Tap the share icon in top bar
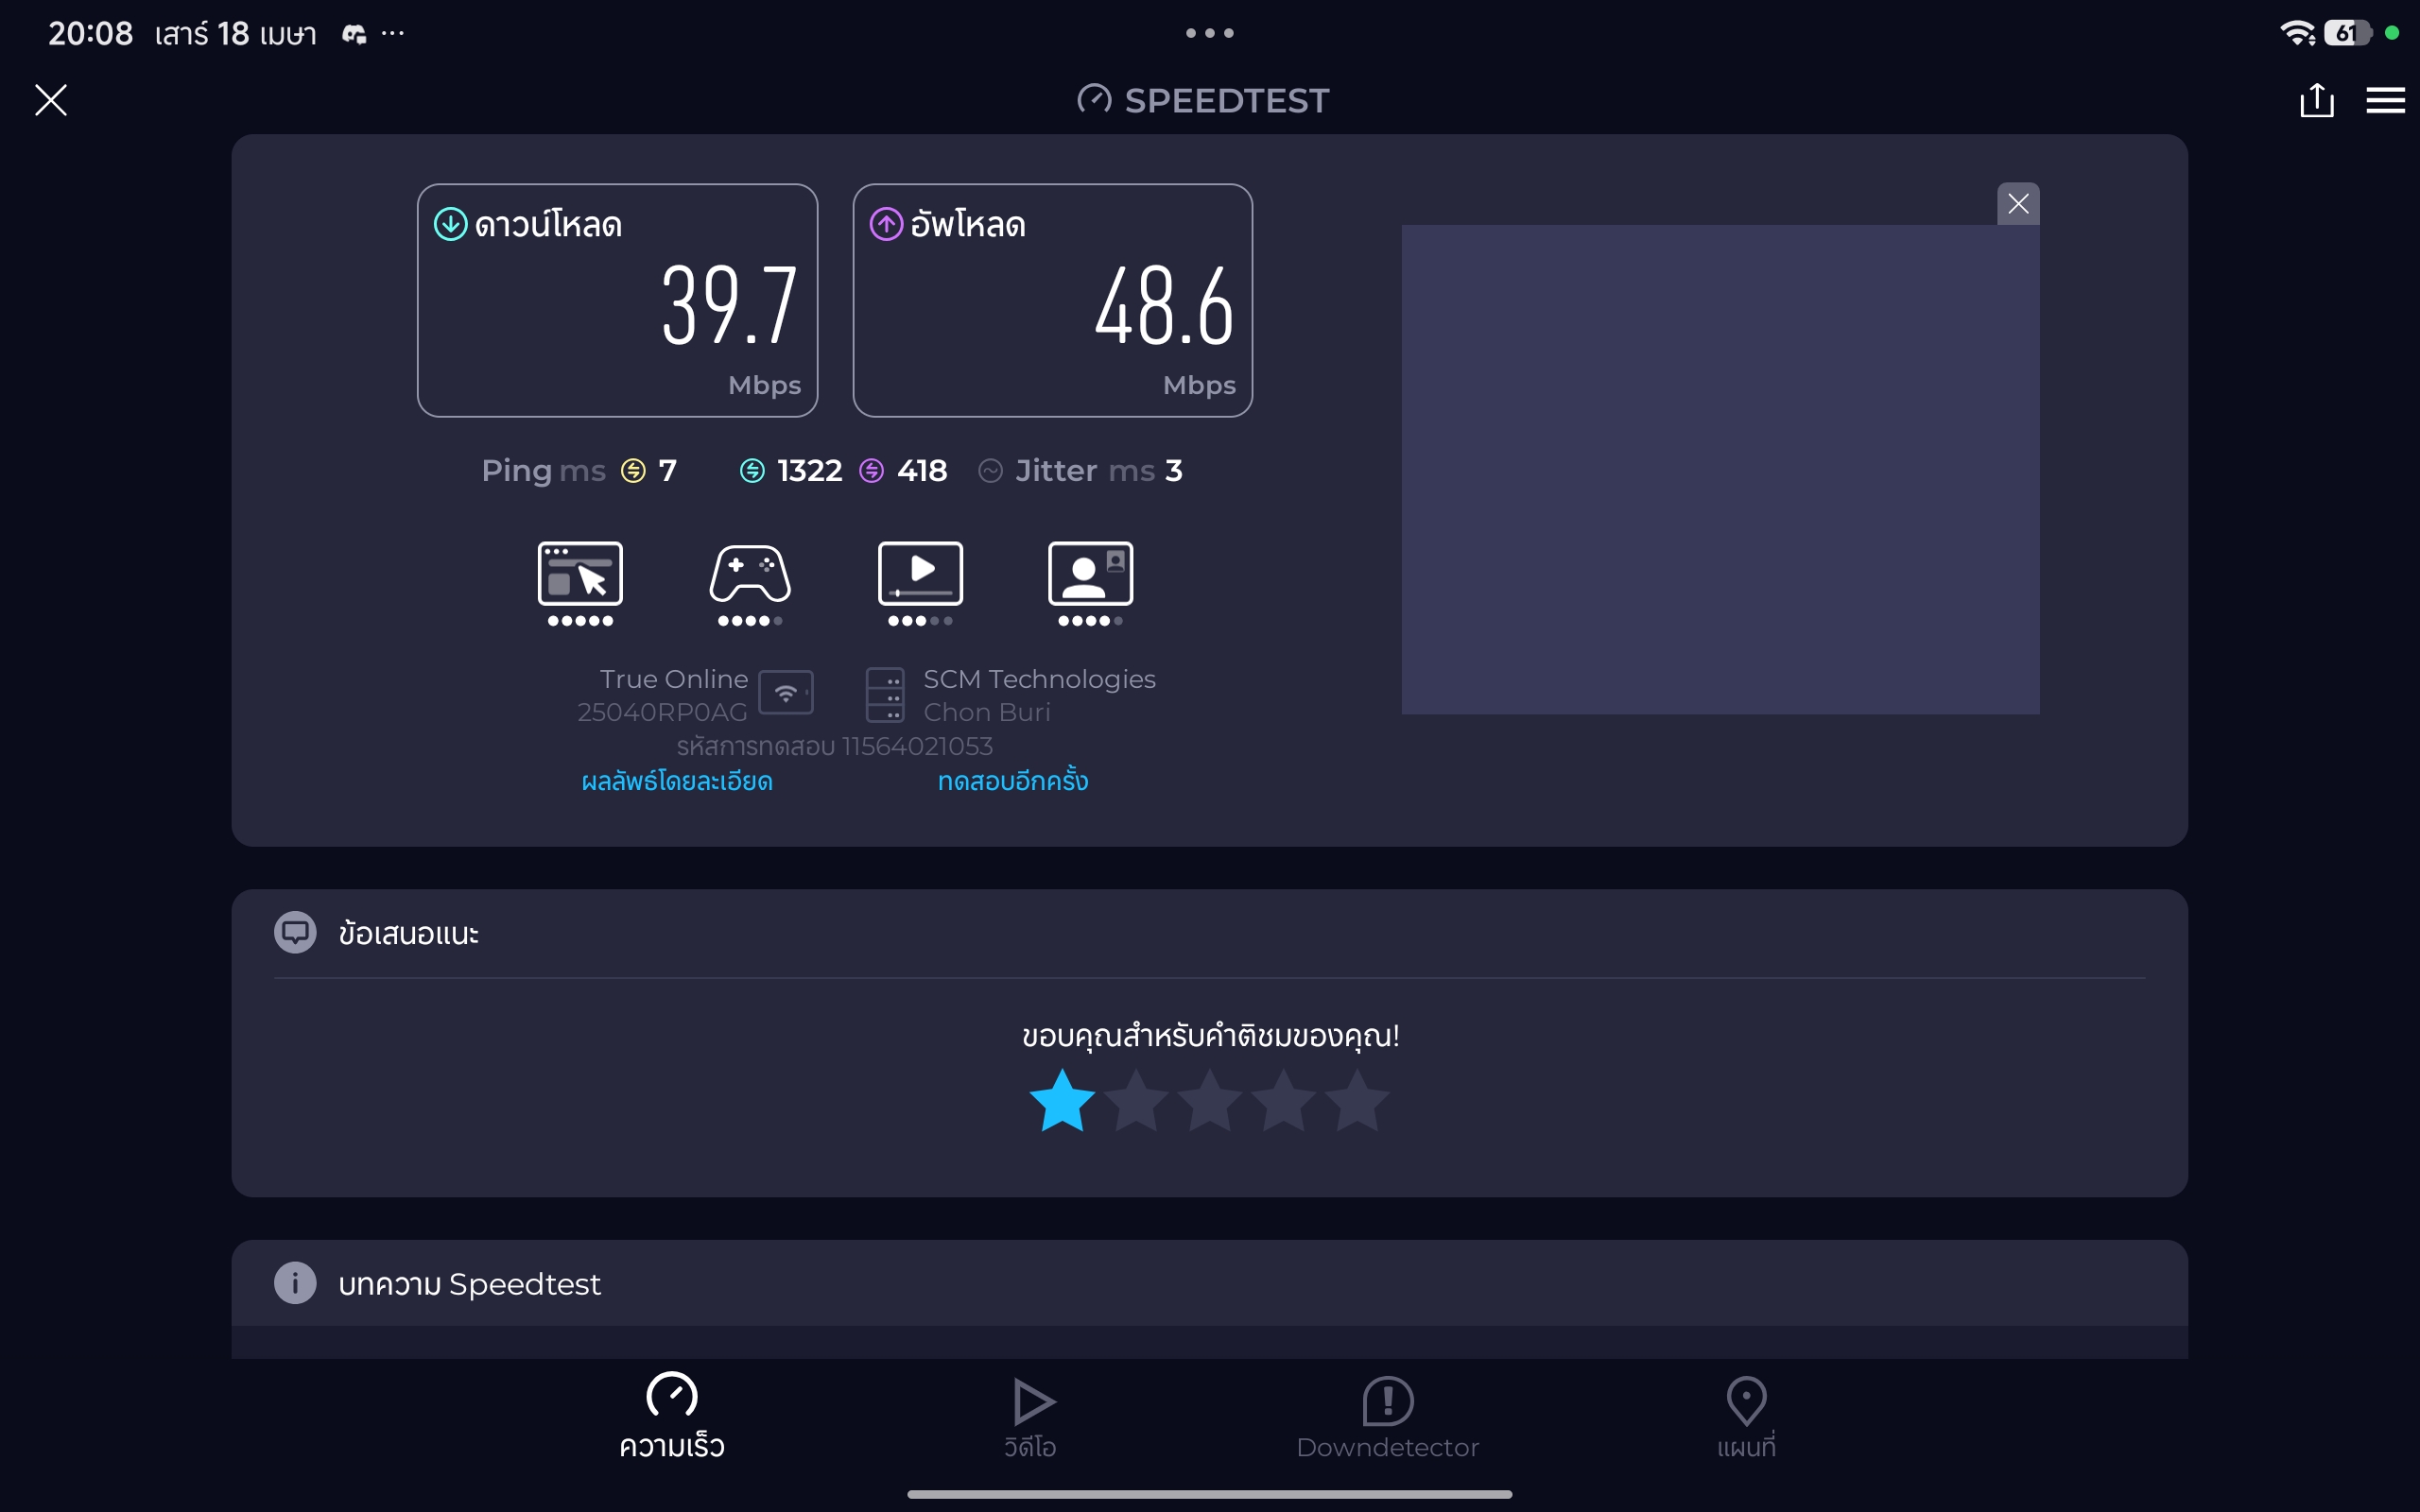The image size is (2420, 1512). (x=2316, y=100)
